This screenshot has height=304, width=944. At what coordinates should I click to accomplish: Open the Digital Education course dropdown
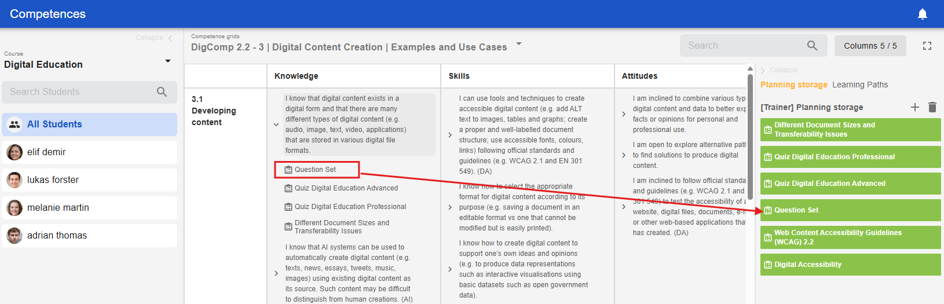(168, 61)
